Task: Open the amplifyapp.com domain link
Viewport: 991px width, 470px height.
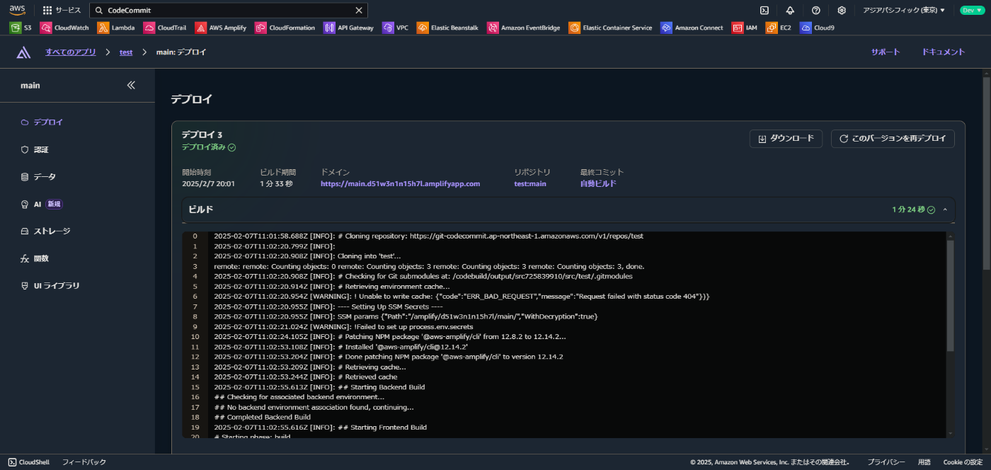Action: coord(400,184)
